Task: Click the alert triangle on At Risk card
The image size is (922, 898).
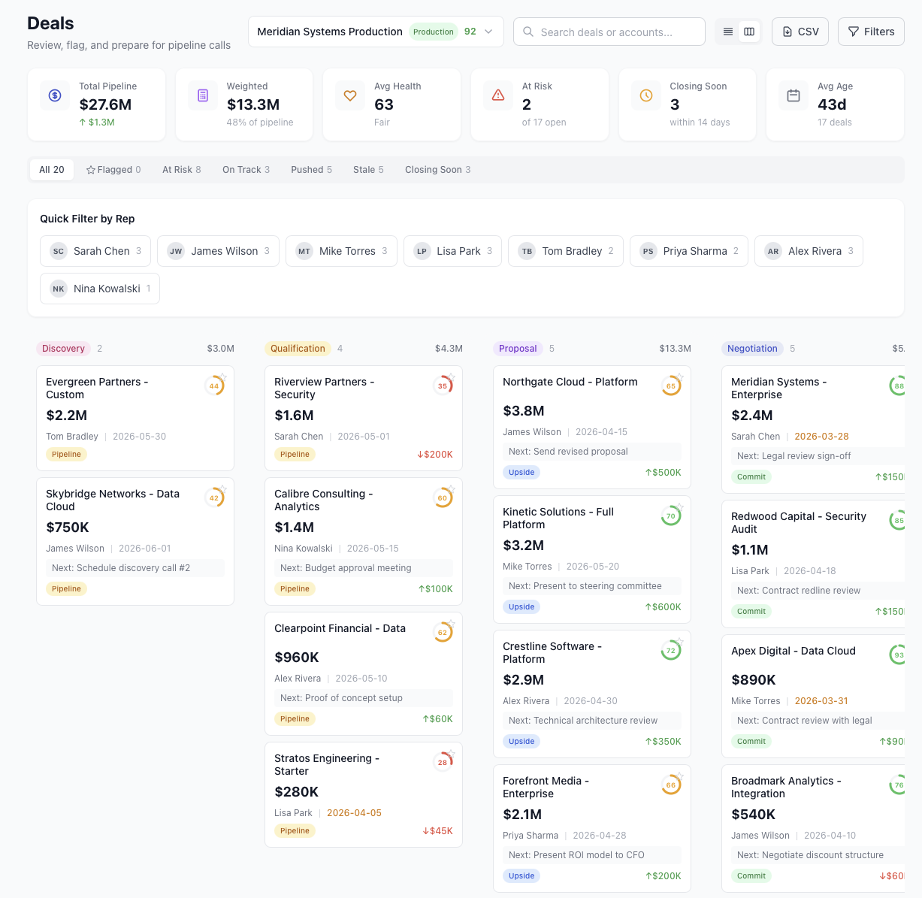Action: point(497,95)
